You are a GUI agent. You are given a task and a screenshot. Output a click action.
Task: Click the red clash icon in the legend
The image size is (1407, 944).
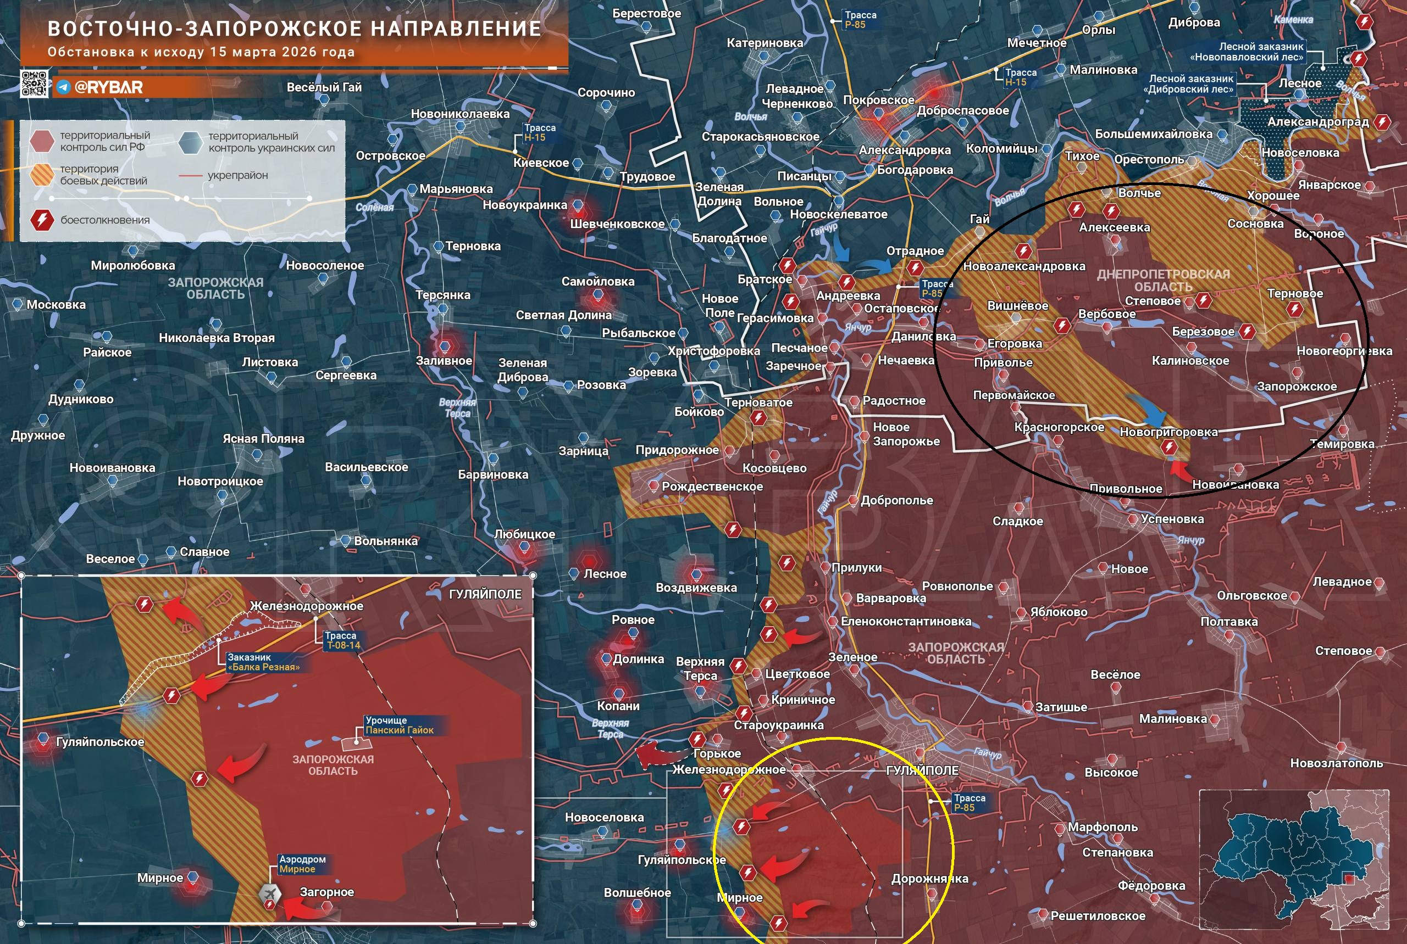tap(42, 220)
